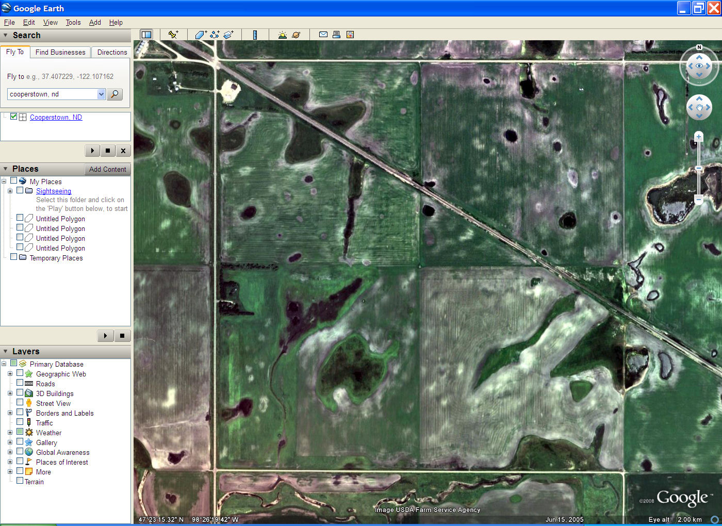Collapse the Primary Database tree node
Screen dimensions: 722x526
[4, 364]
